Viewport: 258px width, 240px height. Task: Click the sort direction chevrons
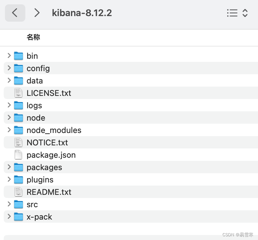tap(245, 13)
